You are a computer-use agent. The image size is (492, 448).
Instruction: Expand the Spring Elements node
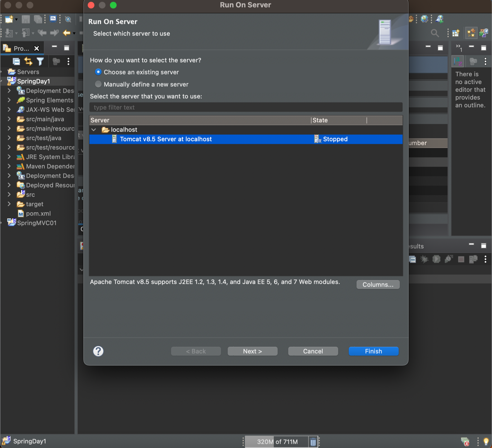[x=9, y=100]
